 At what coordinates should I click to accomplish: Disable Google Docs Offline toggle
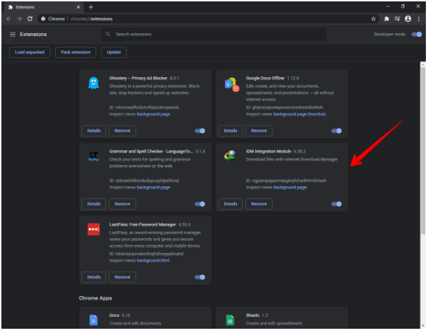pos(336,130)
